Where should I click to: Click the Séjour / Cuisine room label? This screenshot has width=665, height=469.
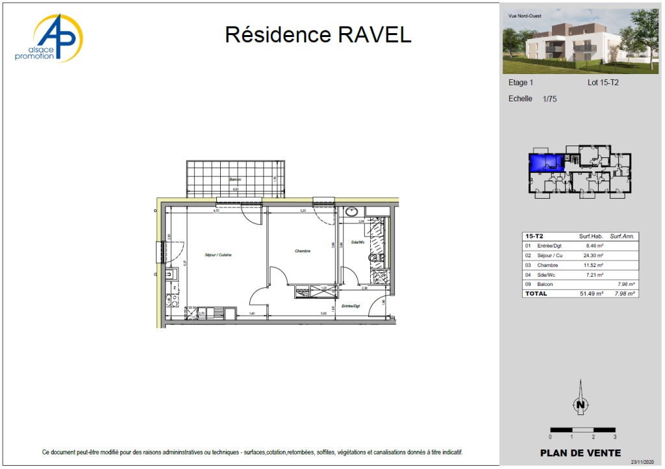(218, 255)
